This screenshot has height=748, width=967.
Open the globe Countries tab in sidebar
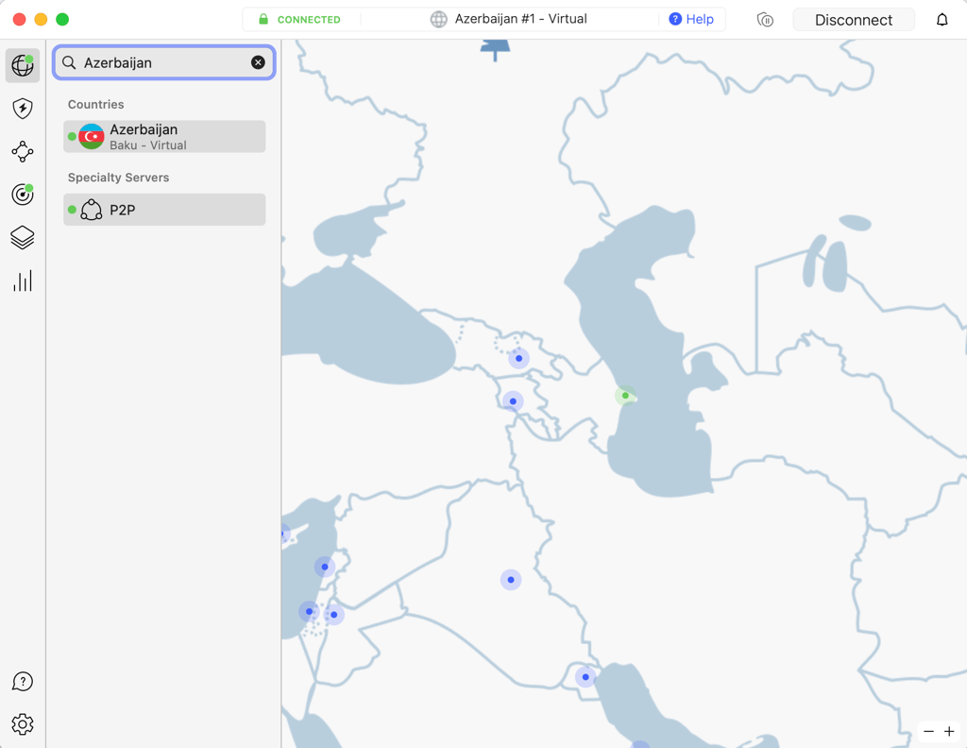click(x=23, y=65)
